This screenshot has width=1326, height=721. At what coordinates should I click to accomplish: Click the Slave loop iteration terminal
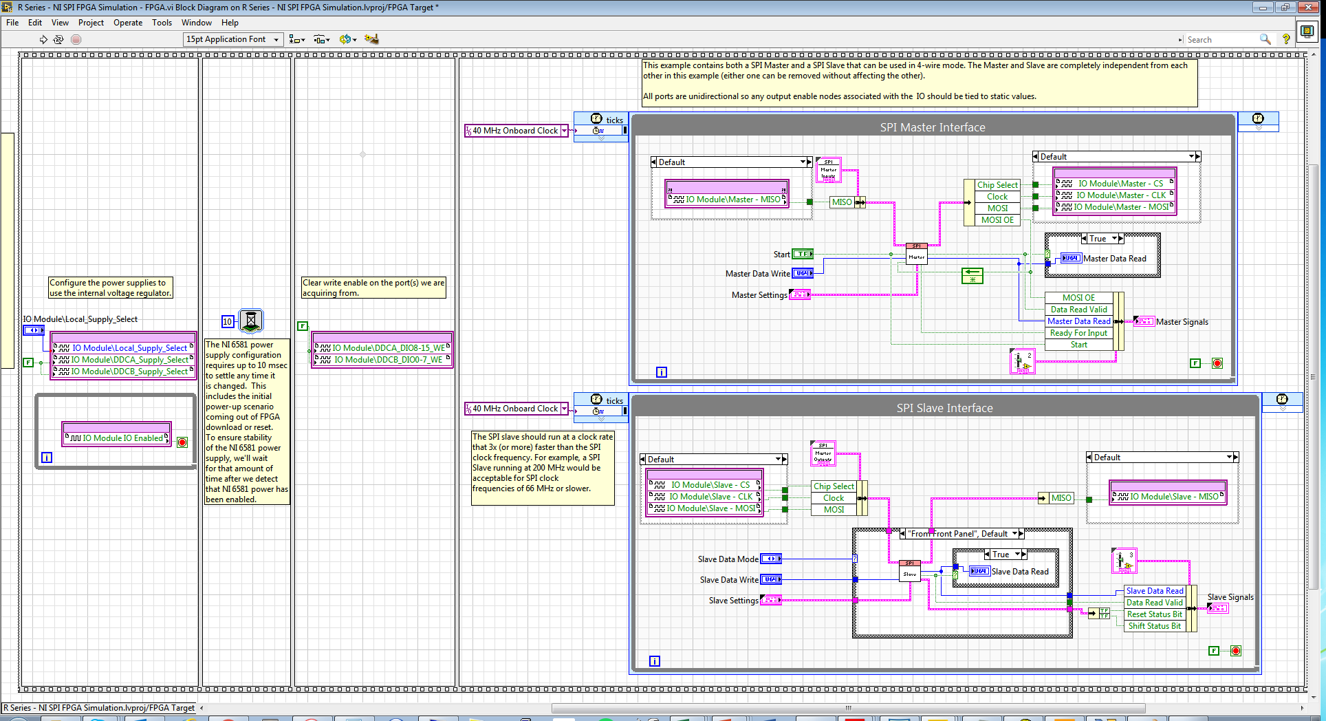(655, 661)
